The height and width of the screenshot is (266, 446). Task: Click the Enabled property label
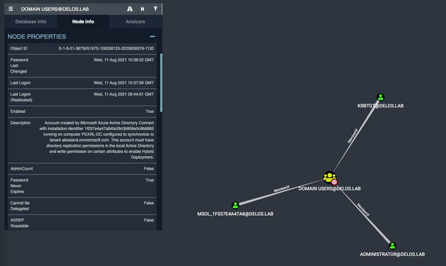[18, 111]
